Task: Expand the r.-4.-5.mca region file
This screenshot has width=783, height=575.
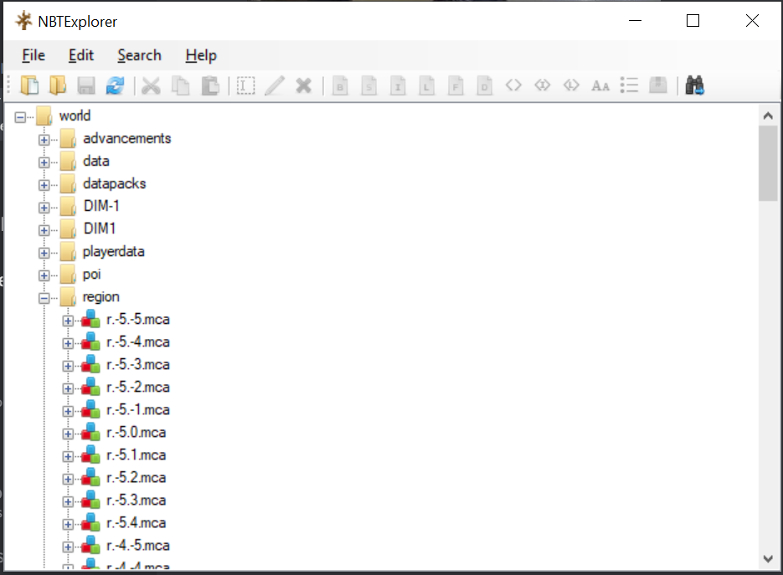Action: pyautogui.click(x=68, y=547)
